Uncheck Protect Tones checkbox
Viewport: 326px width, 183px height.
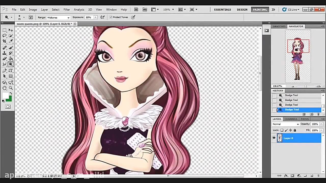pos(111,17)
